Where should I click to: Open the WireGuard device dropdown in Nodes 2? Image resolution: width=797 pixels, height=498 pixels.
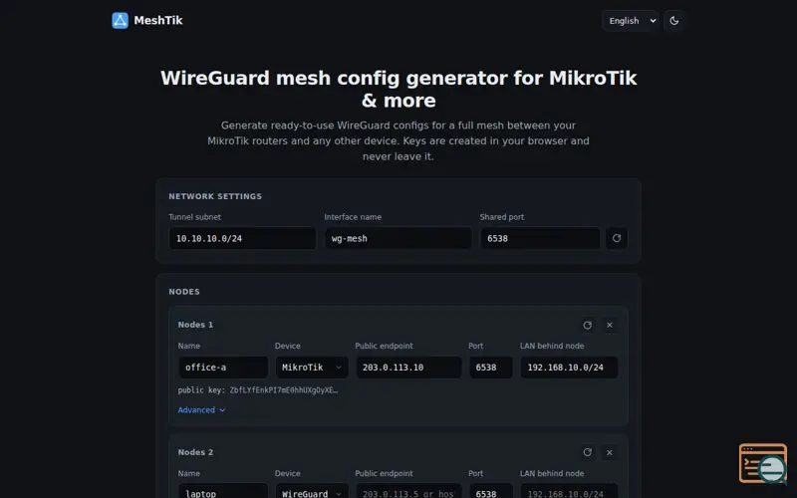312,491
